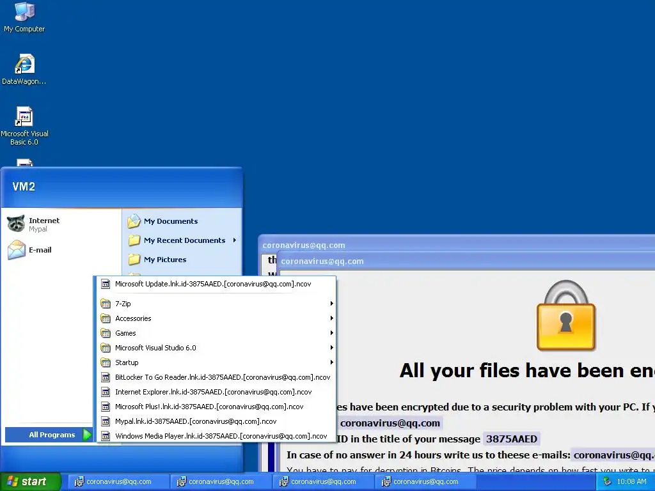
Task: Click the green All Programs arrow
Action: coord(87,435)
